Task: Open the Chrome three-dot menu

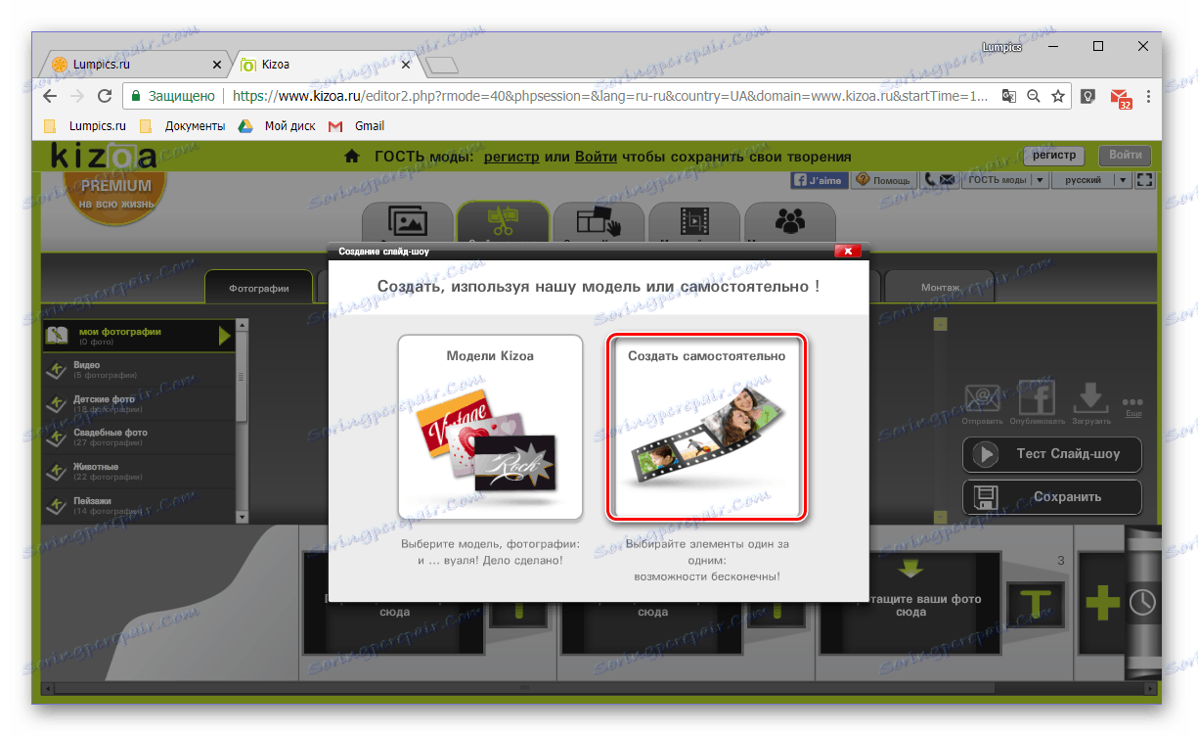Action: pyautogui.click(x=1147, y=96)
